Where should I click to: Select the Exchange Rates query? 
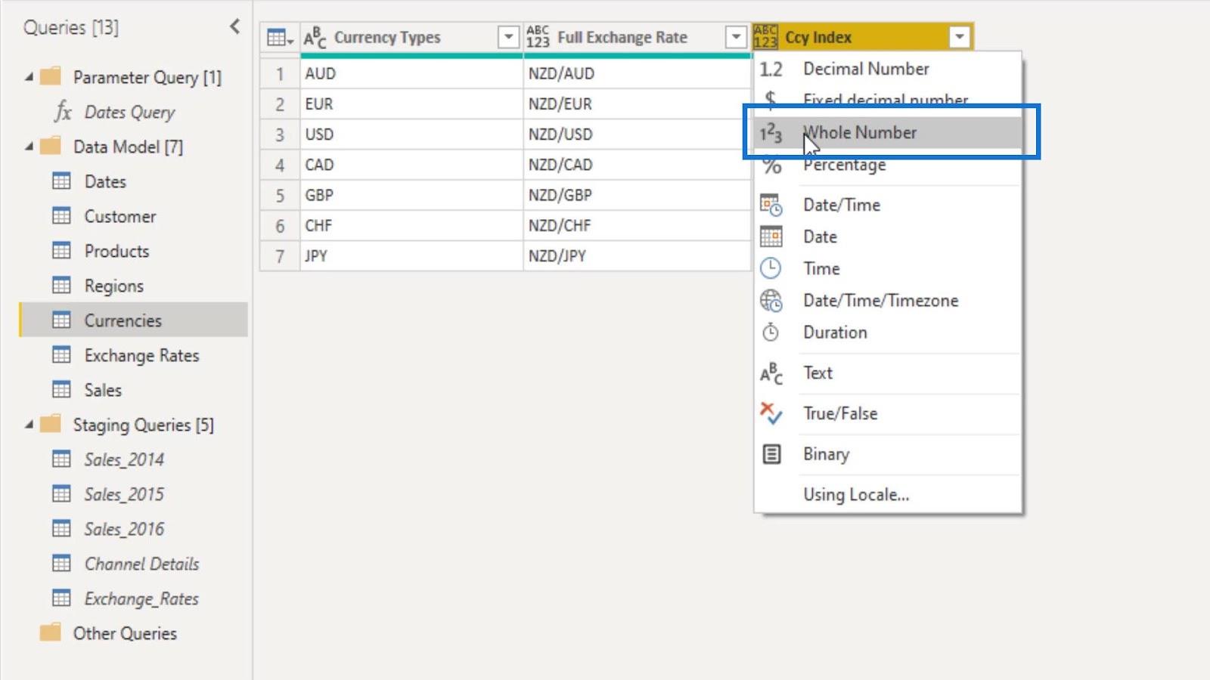click(x=141, y=355)
